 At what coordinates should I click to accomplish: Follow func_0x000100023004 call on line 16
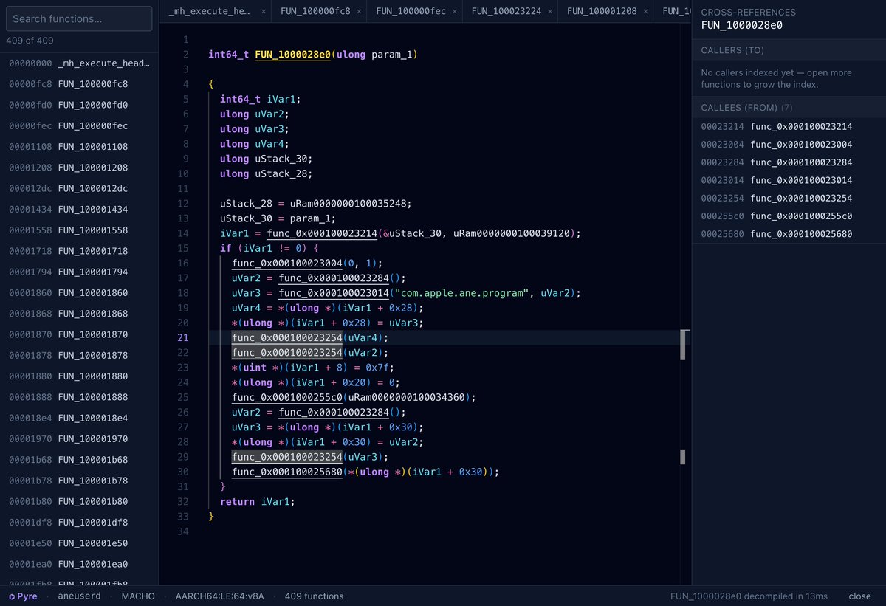tap(289, 264)
